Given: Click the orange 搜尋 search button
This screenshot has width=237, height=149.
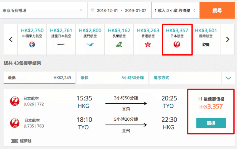Looking at the screenshot, I should click(x=217, y=10).
